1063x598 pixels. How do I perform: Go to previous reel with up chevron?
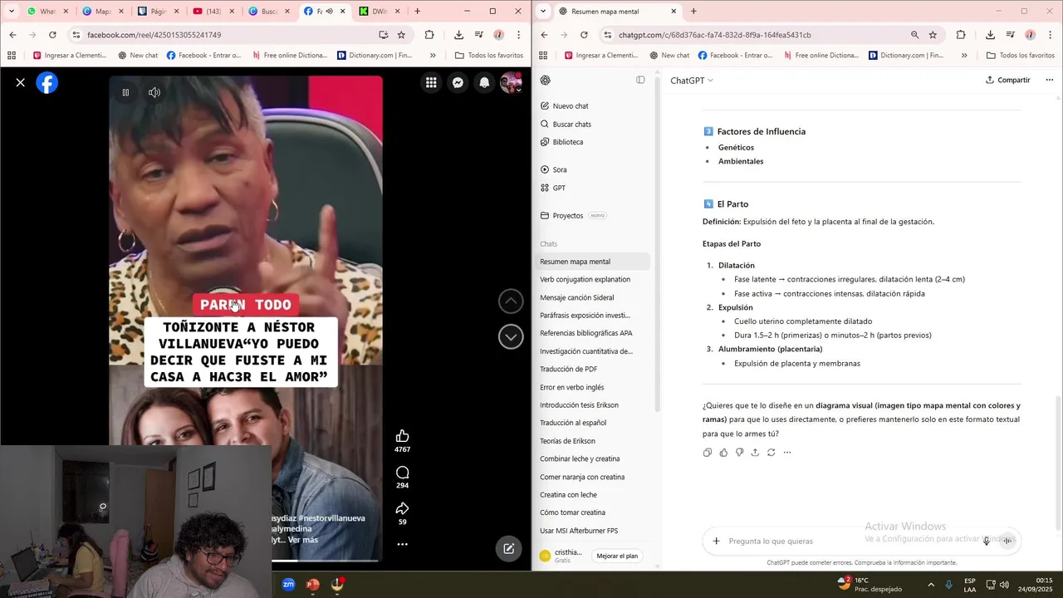(x=511, y=301)
